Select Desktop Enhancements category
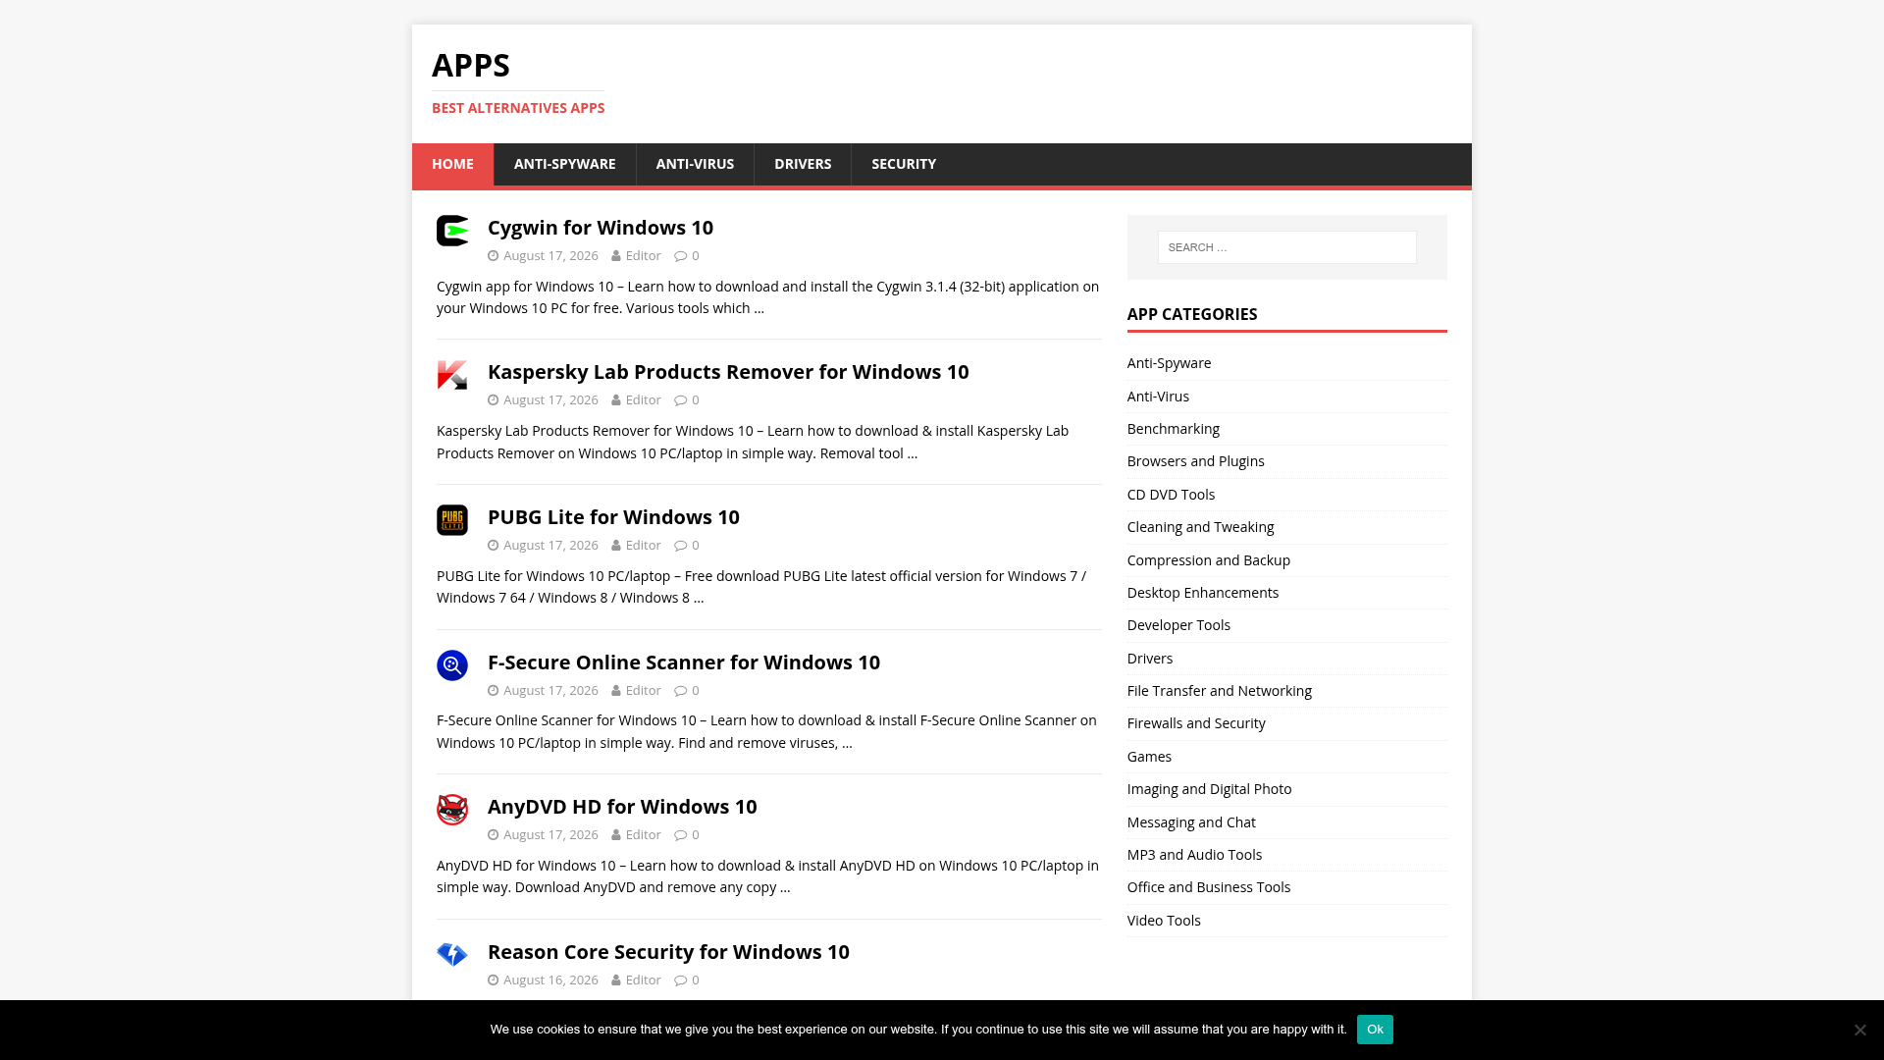Viewport: 1884px width, 1060px height. [1203, 593]
